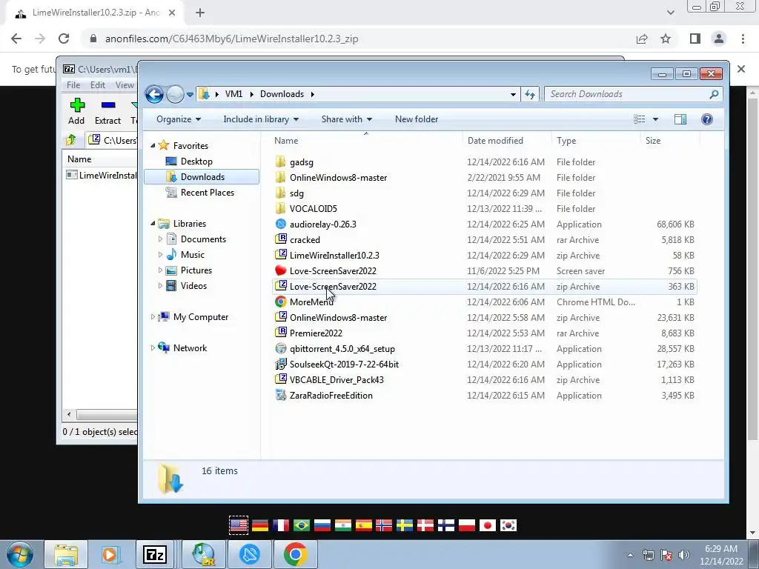The height and width of the screenshot is (569, 759).
Task: Open address bar history dropdown arrow
Action: click(x=513, y=94)
